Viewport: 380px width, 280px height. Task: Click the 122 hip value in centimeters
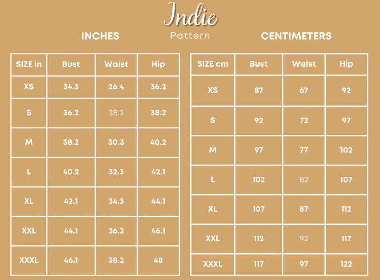pos(346,264)
